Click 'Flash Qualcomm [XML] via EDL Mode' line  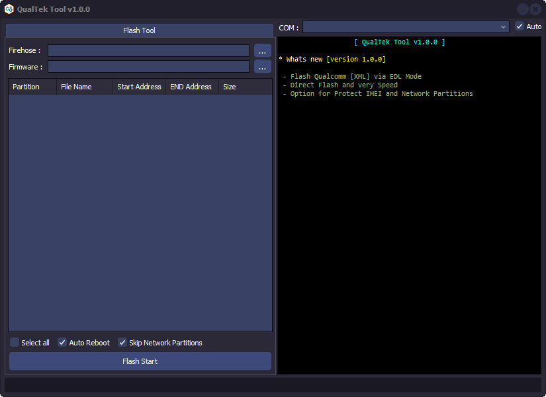coord(352,76)
